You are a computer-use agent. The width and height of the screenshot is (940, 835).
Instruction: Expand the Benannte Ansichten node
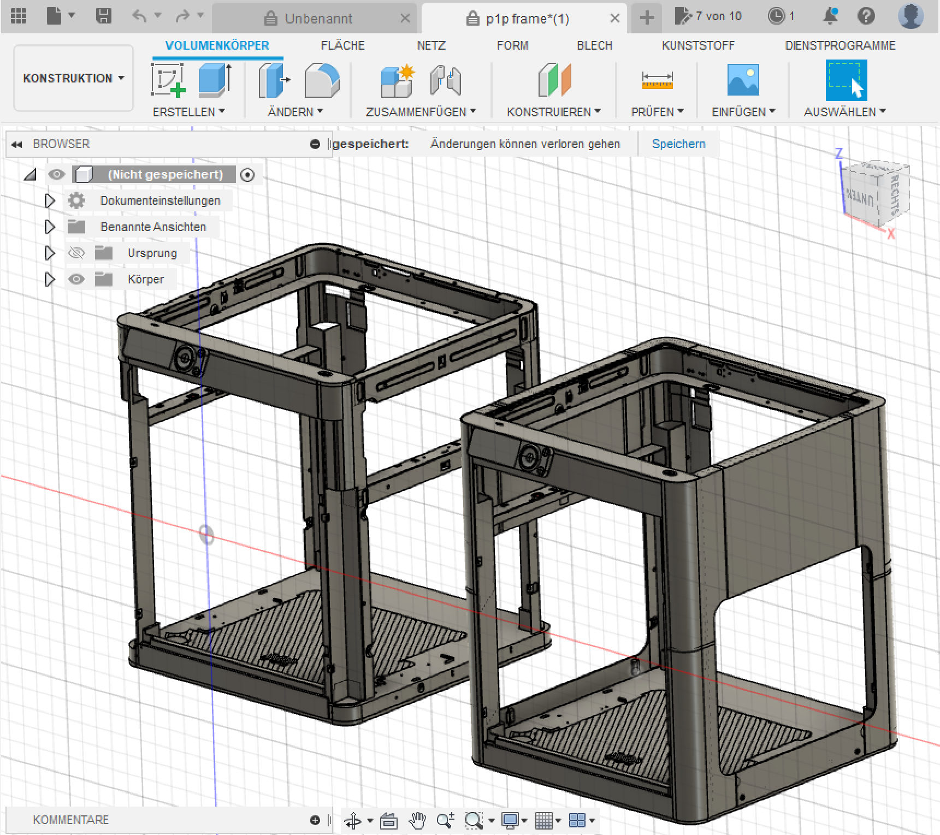49,227
